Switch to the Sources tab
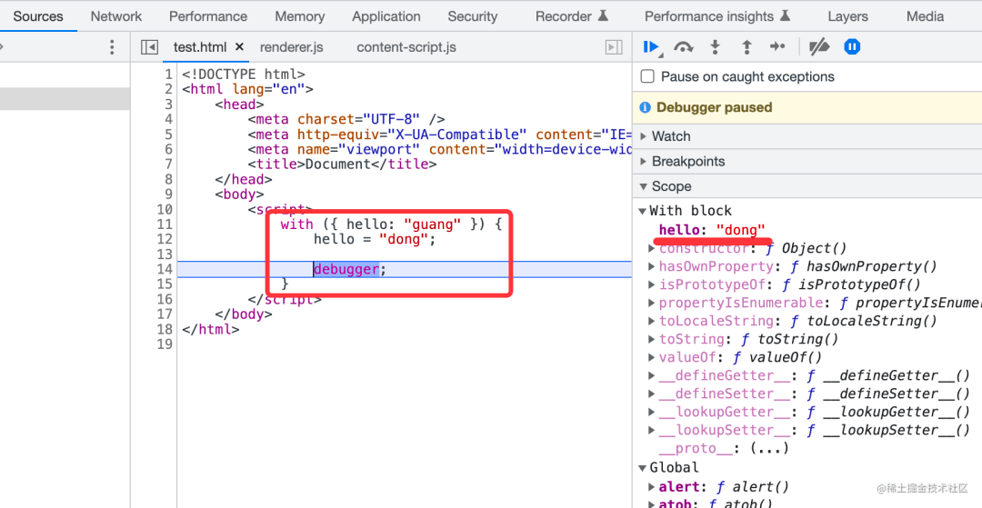The height and width of the screenshot is (508, 982). (38, 16)
